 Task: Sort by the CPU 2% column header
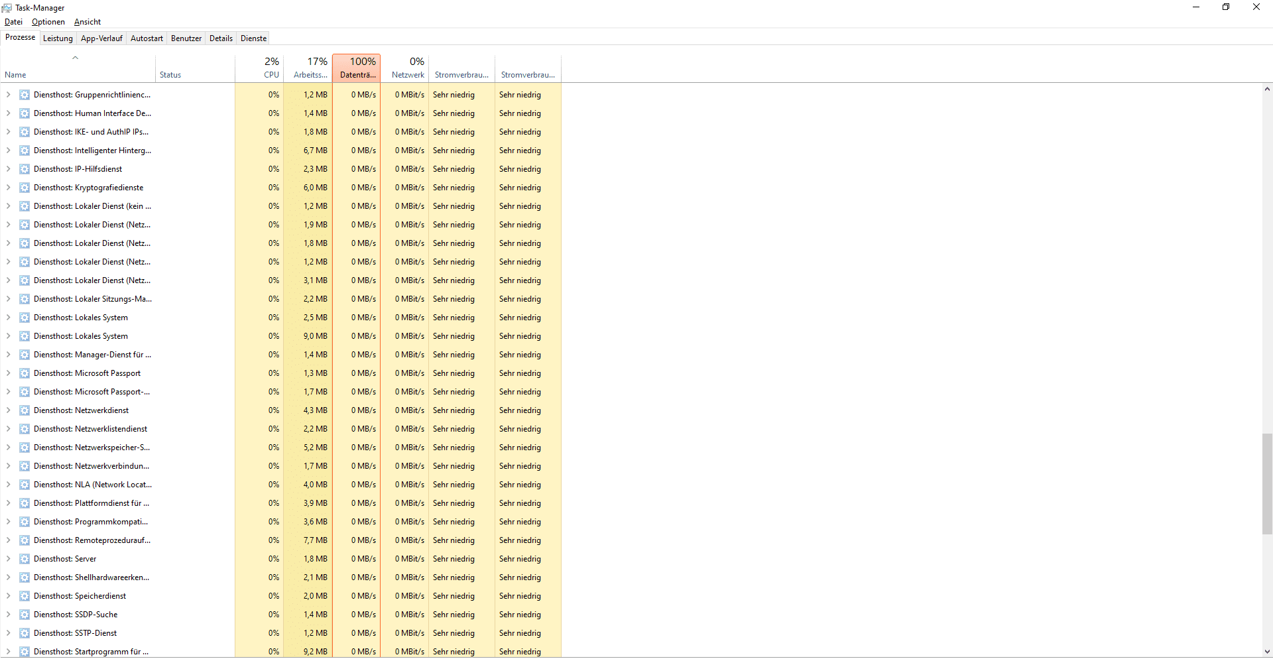click(259, 68)
